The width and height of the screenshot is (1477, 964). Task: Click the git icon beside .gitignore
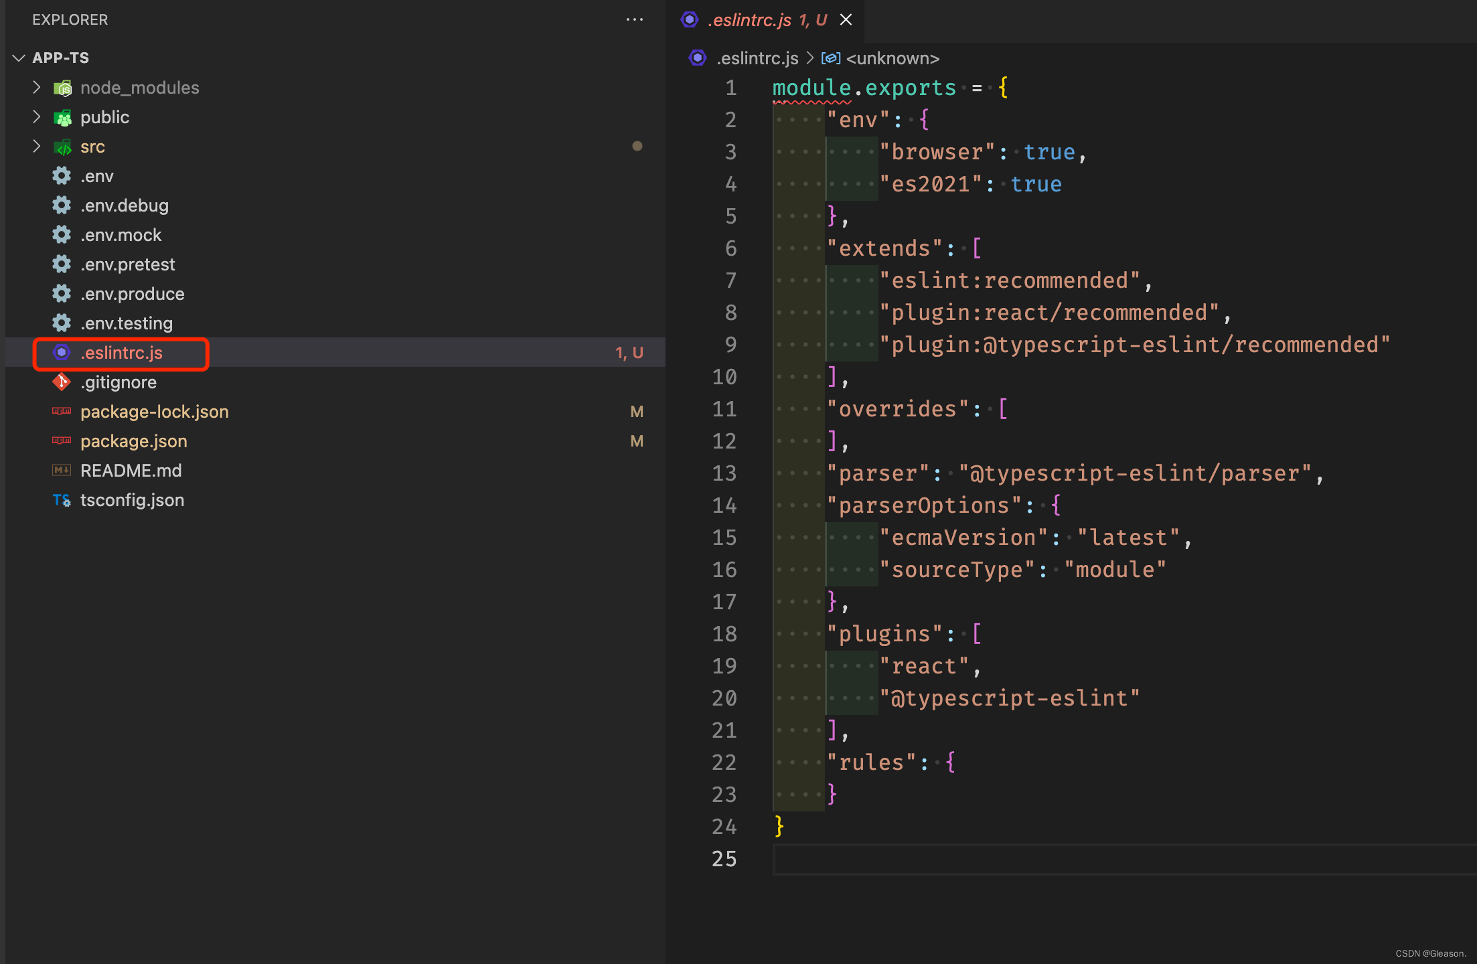click(62, 382)
